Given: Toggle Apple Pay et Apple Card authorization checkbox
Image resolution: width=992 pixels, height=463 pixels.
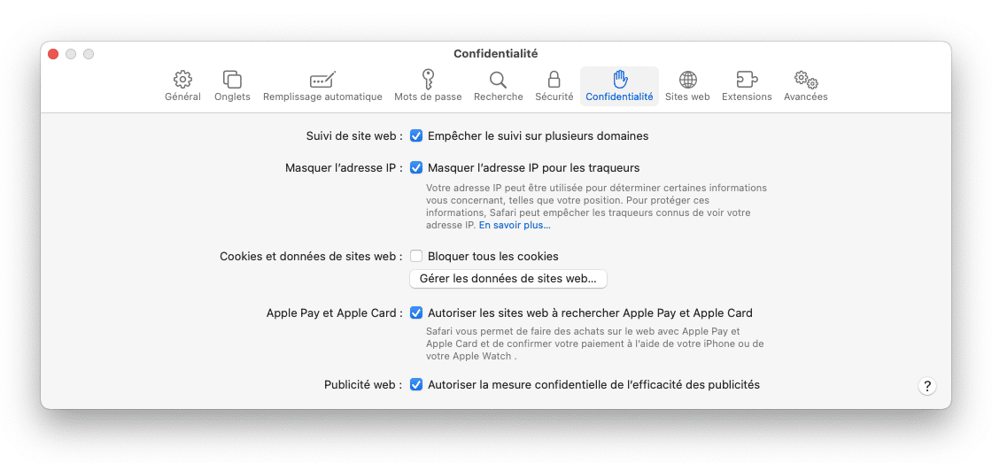Looking at the screenshot, I should point(416,313).
